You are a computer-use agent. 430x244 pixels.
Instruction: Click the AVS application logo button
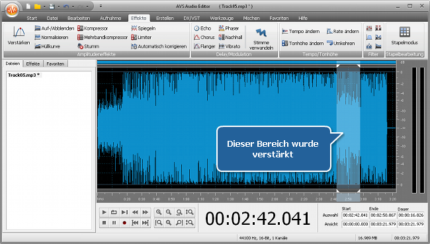12,10
